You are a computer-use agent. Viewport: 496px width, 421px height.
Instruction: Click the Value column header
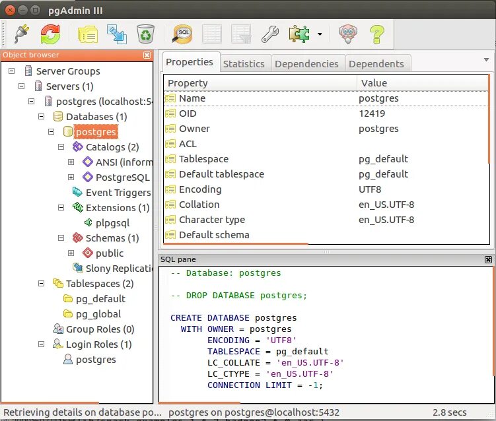[x=423, y=82]
